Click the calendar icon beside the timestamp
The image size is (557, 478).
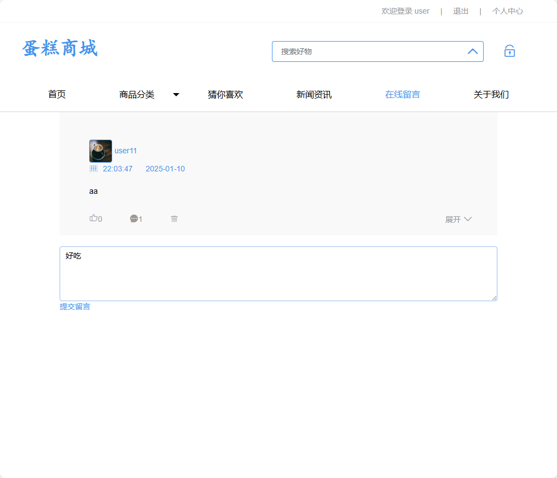92,168
